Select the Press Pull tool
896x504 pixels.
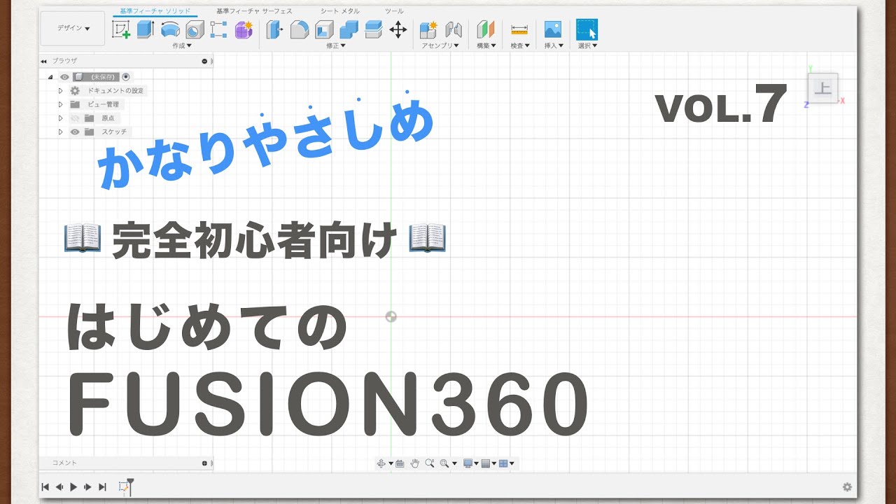tap(274, 29)
